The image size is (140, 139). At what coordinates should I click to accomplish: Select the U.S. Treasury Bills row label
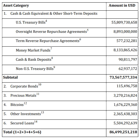pyautogui.click(x=30, y=22)
